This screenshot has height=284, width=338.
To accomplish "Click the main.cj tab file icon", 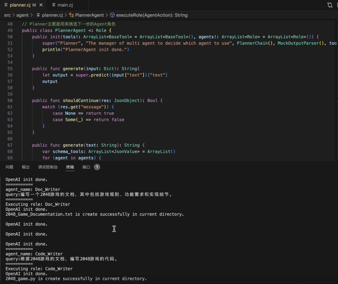I will pos(54,5).
